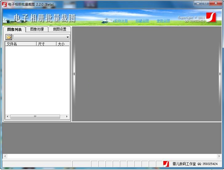The width and height of the screenshot is (224, 170).
Task: Open the 按键说明 link
Action: click(142, 21)
